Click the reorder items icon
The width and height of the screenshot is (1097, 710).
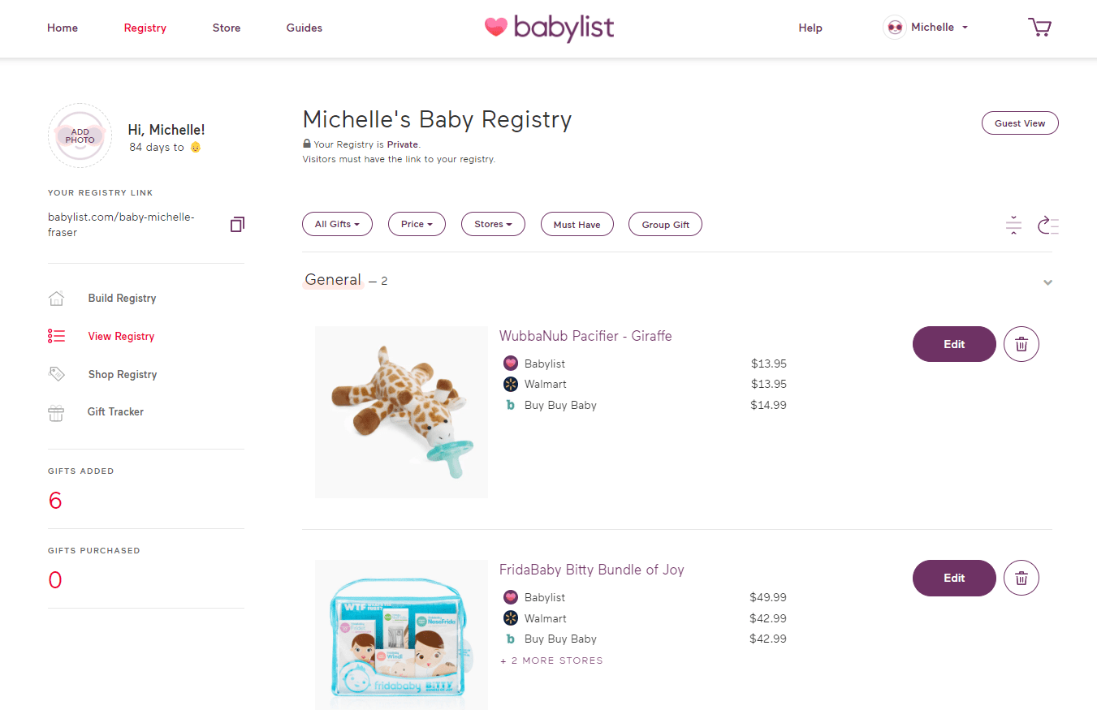pyautogui.click(x=1048, y=226)
